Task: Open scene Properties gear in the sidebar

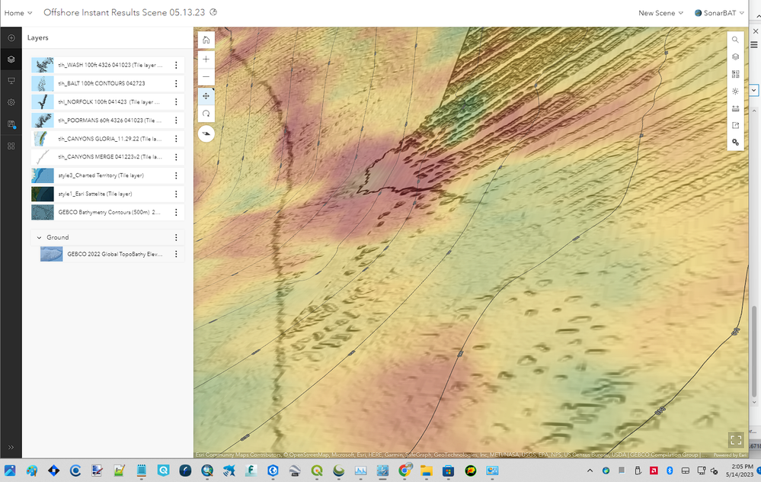Action: click(x=11, y=102)
